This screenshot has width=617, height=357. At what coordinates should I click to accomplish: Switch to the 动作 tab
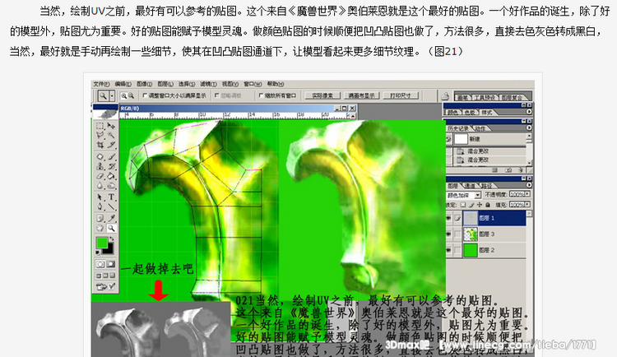(x=480, y=128)
